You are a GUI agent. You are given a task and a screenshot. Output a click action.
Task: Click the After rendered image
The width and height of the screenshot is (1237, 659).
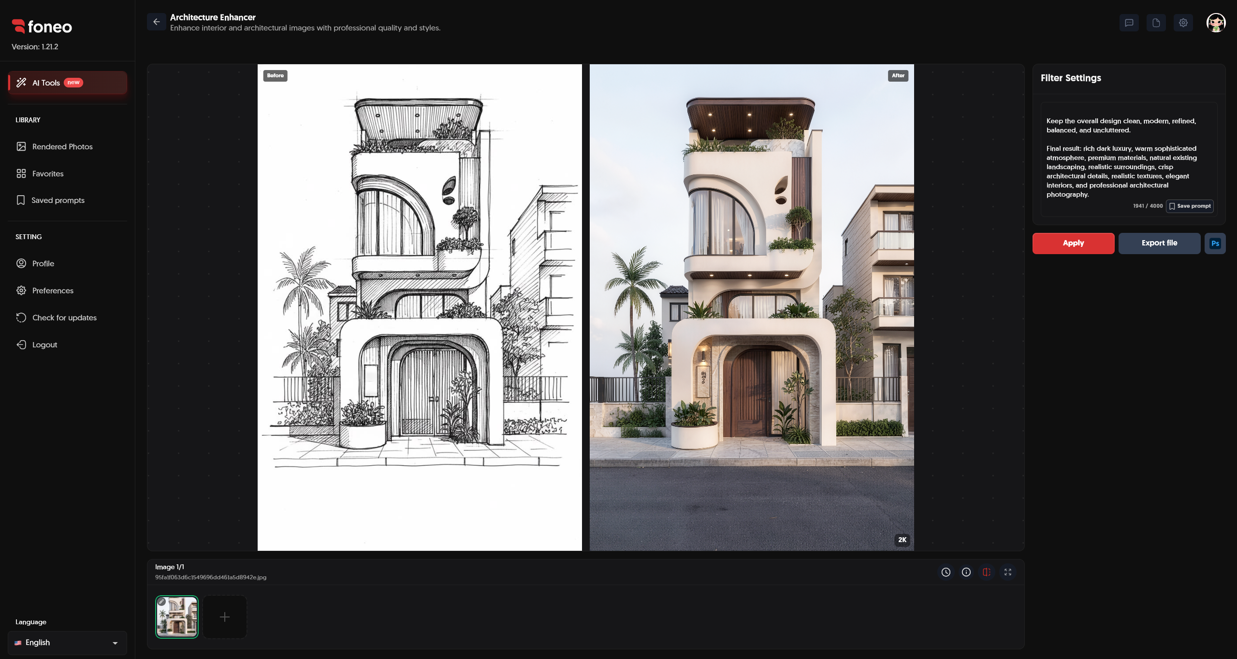pos(752,307)
